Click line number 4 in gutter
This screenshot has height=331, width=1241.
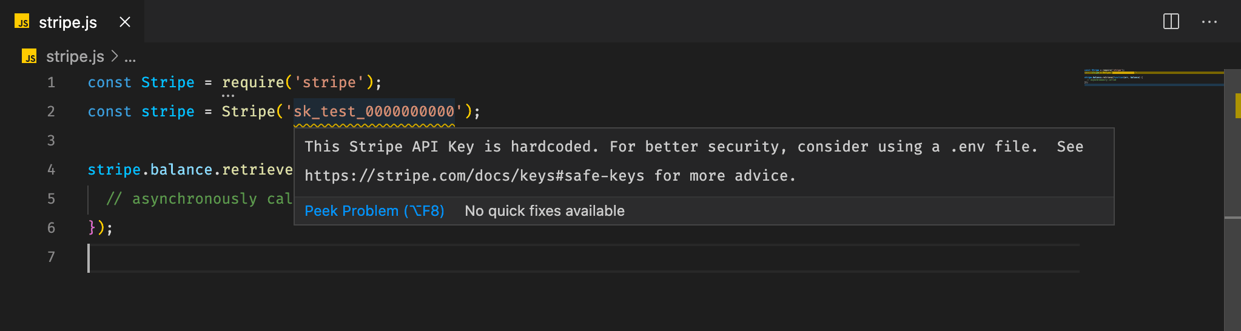51,170
